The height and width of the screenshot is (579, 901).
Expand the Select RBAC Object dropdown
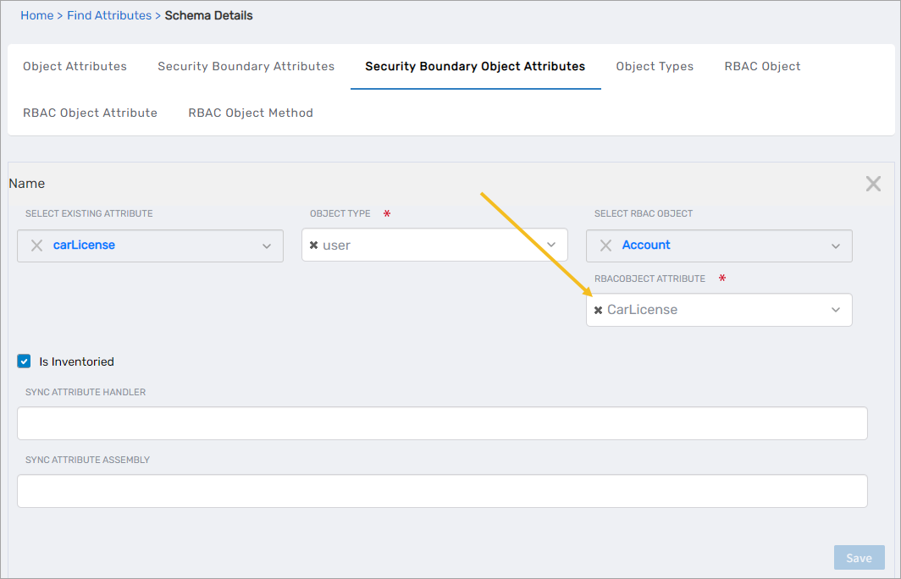[x=836, y=246]
